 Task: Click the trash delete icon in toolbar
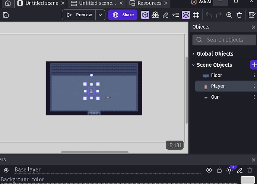click(239, 15)
